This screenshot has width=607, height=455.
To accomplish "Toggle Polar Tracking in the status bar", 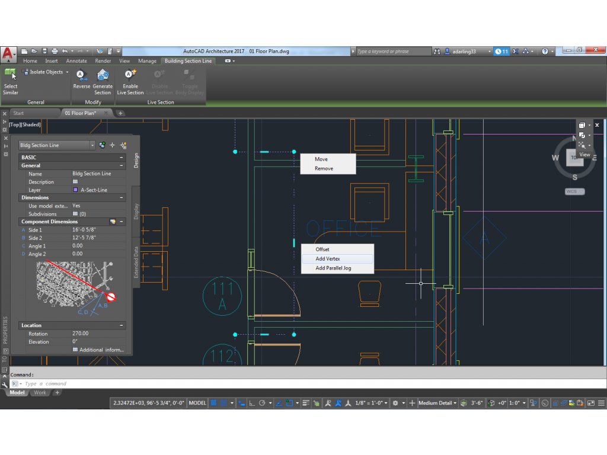I will click(262, 403).
